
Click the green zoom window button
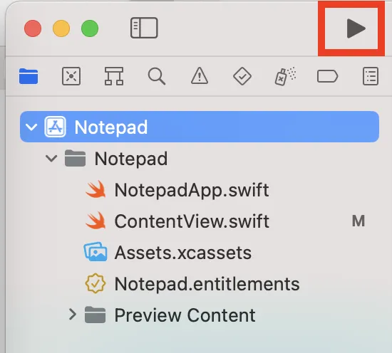pyautogui.click(x=90, y=28)
